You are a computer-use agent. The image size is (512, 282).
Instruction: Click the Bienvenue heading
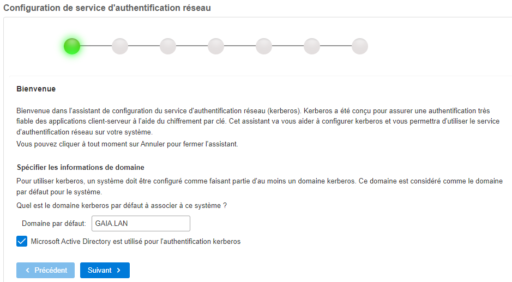click(36, 89)
